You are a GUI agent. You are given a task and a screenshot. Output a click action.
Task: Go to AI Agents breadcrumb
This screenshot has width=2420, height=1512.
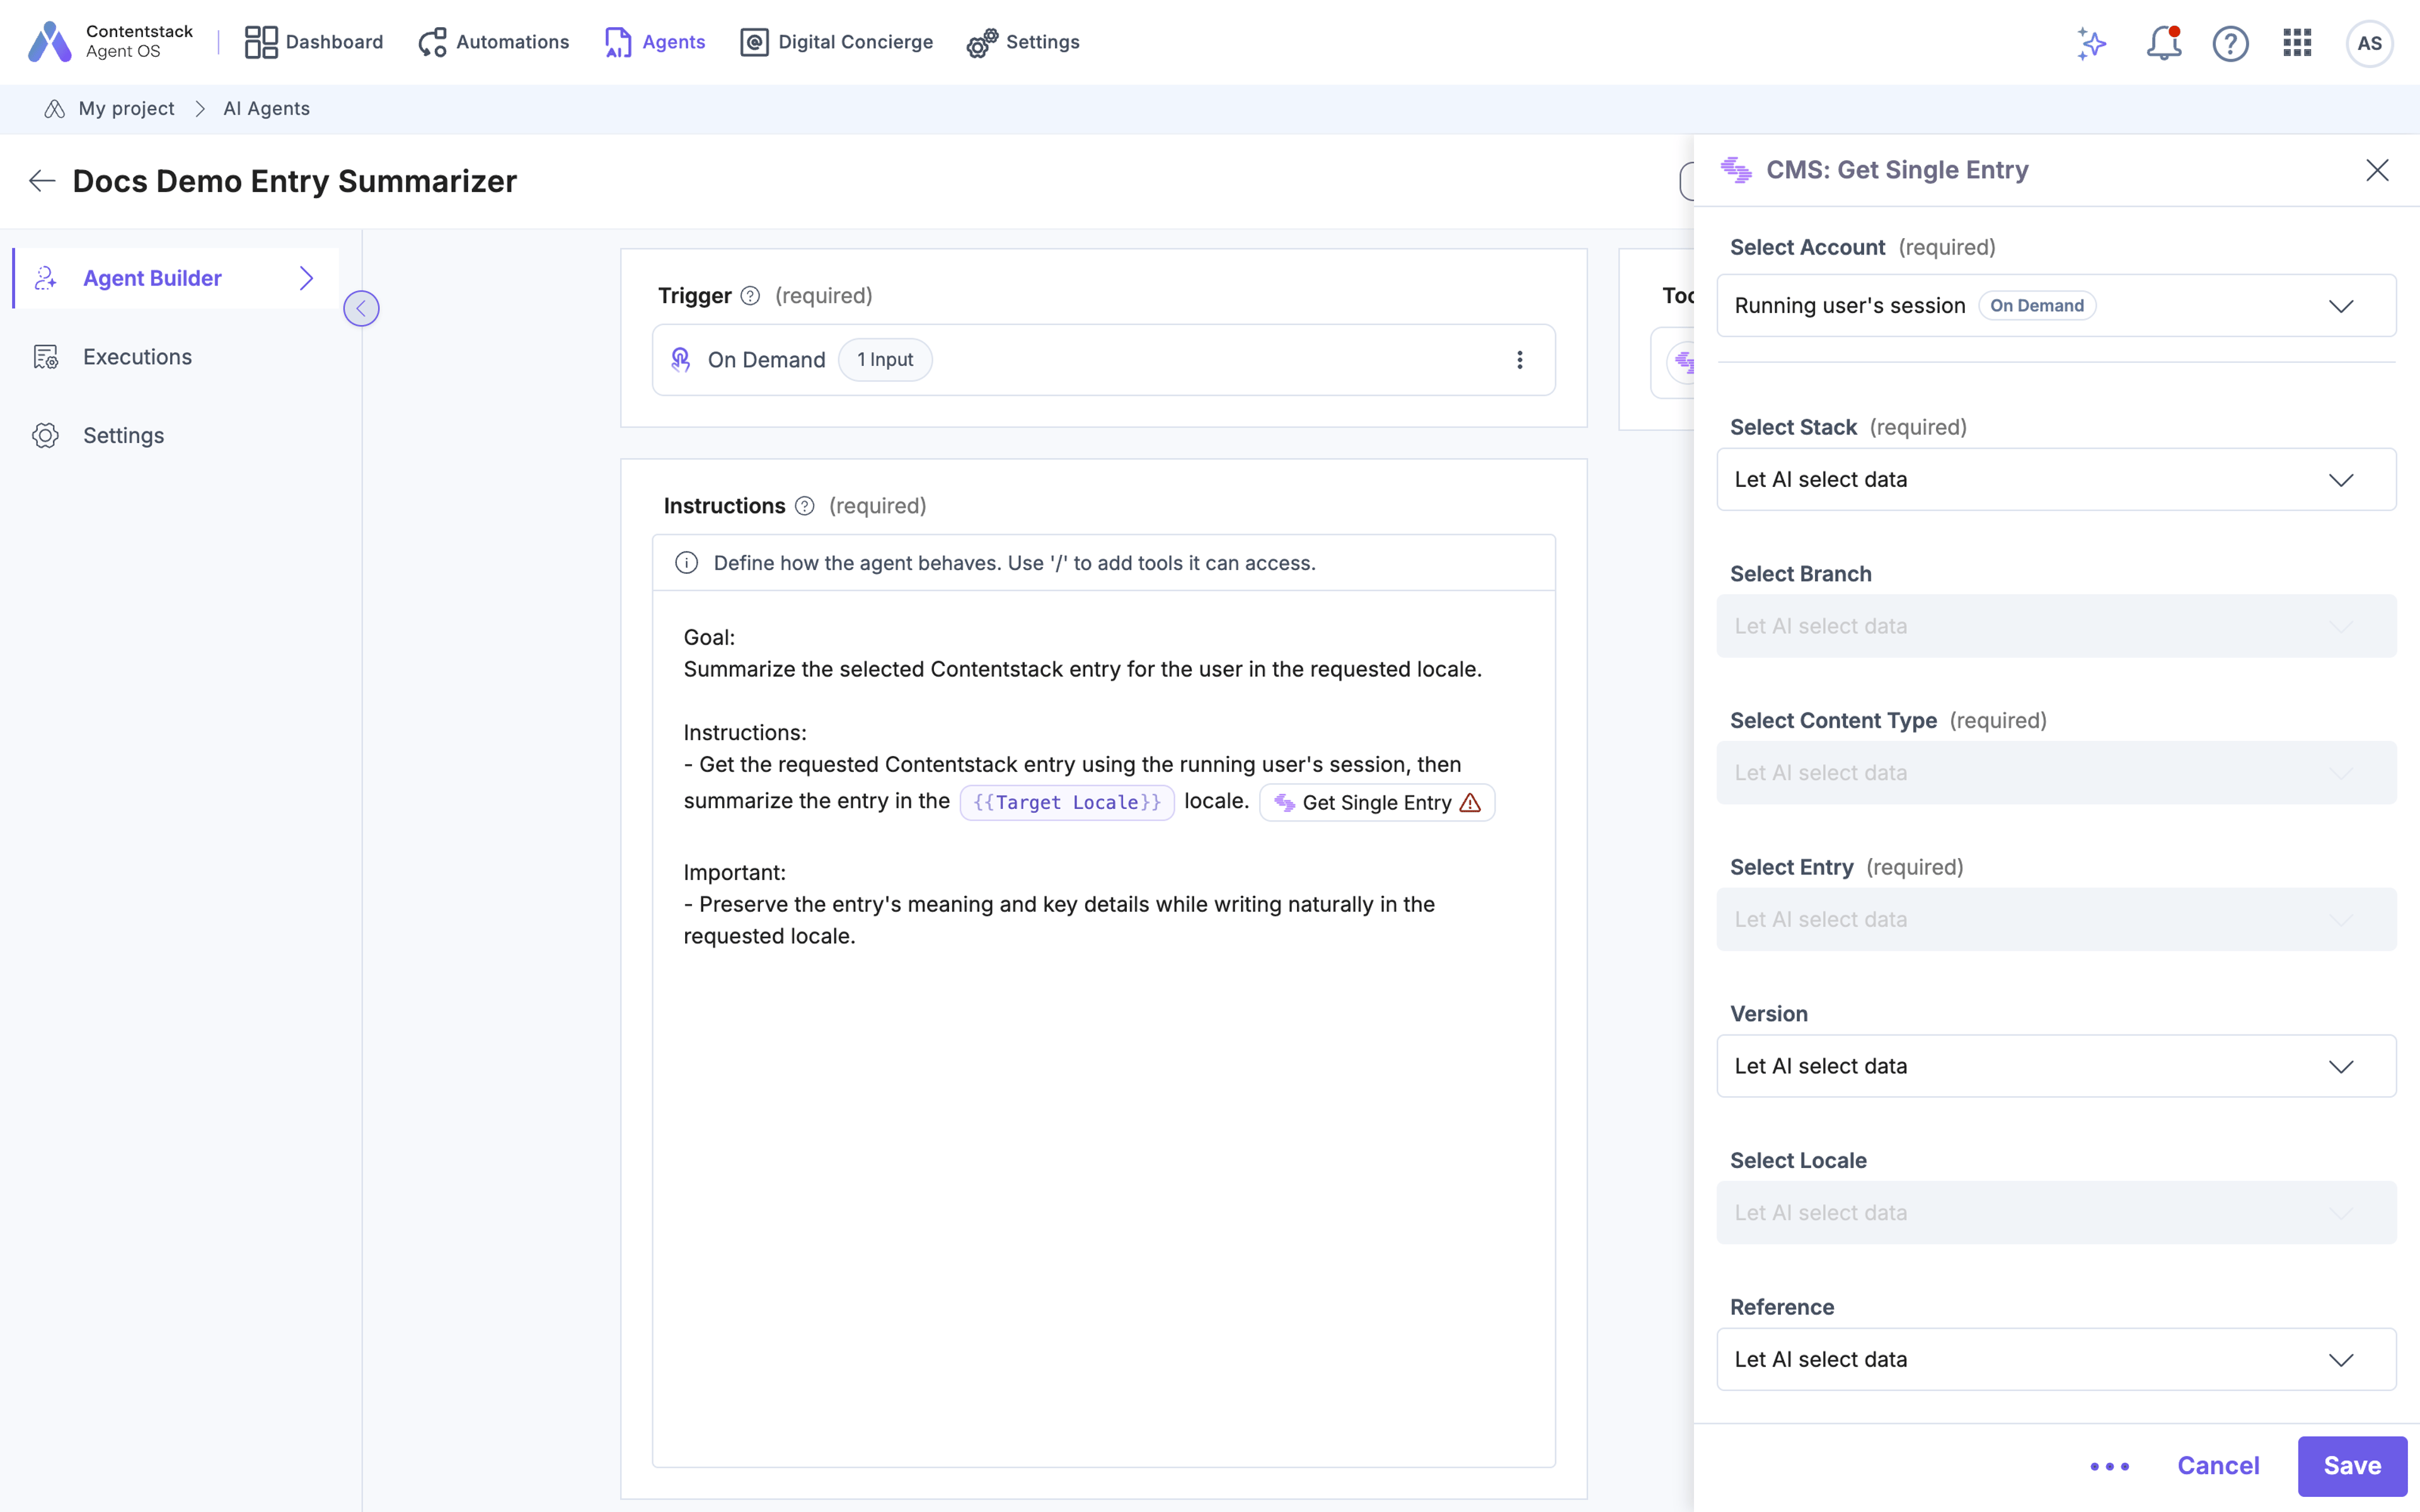[266, 109]
